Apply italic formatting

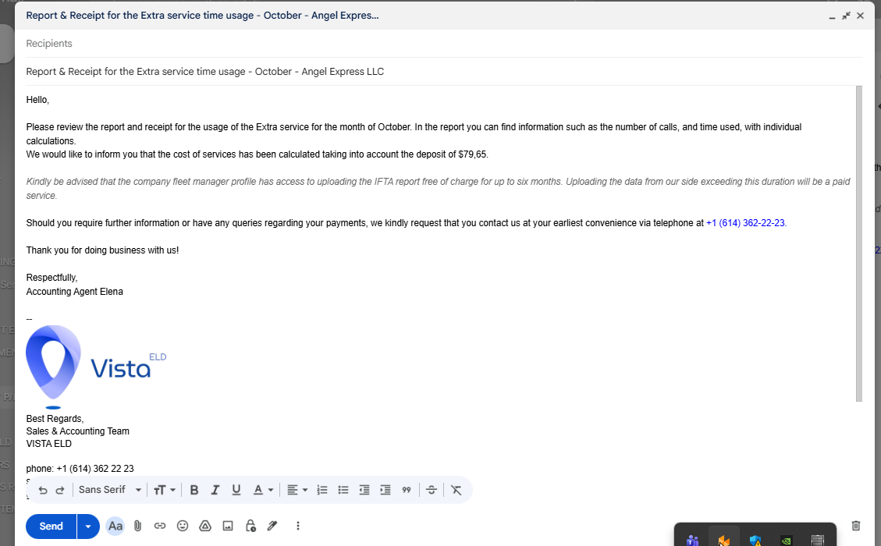[215, 490]
